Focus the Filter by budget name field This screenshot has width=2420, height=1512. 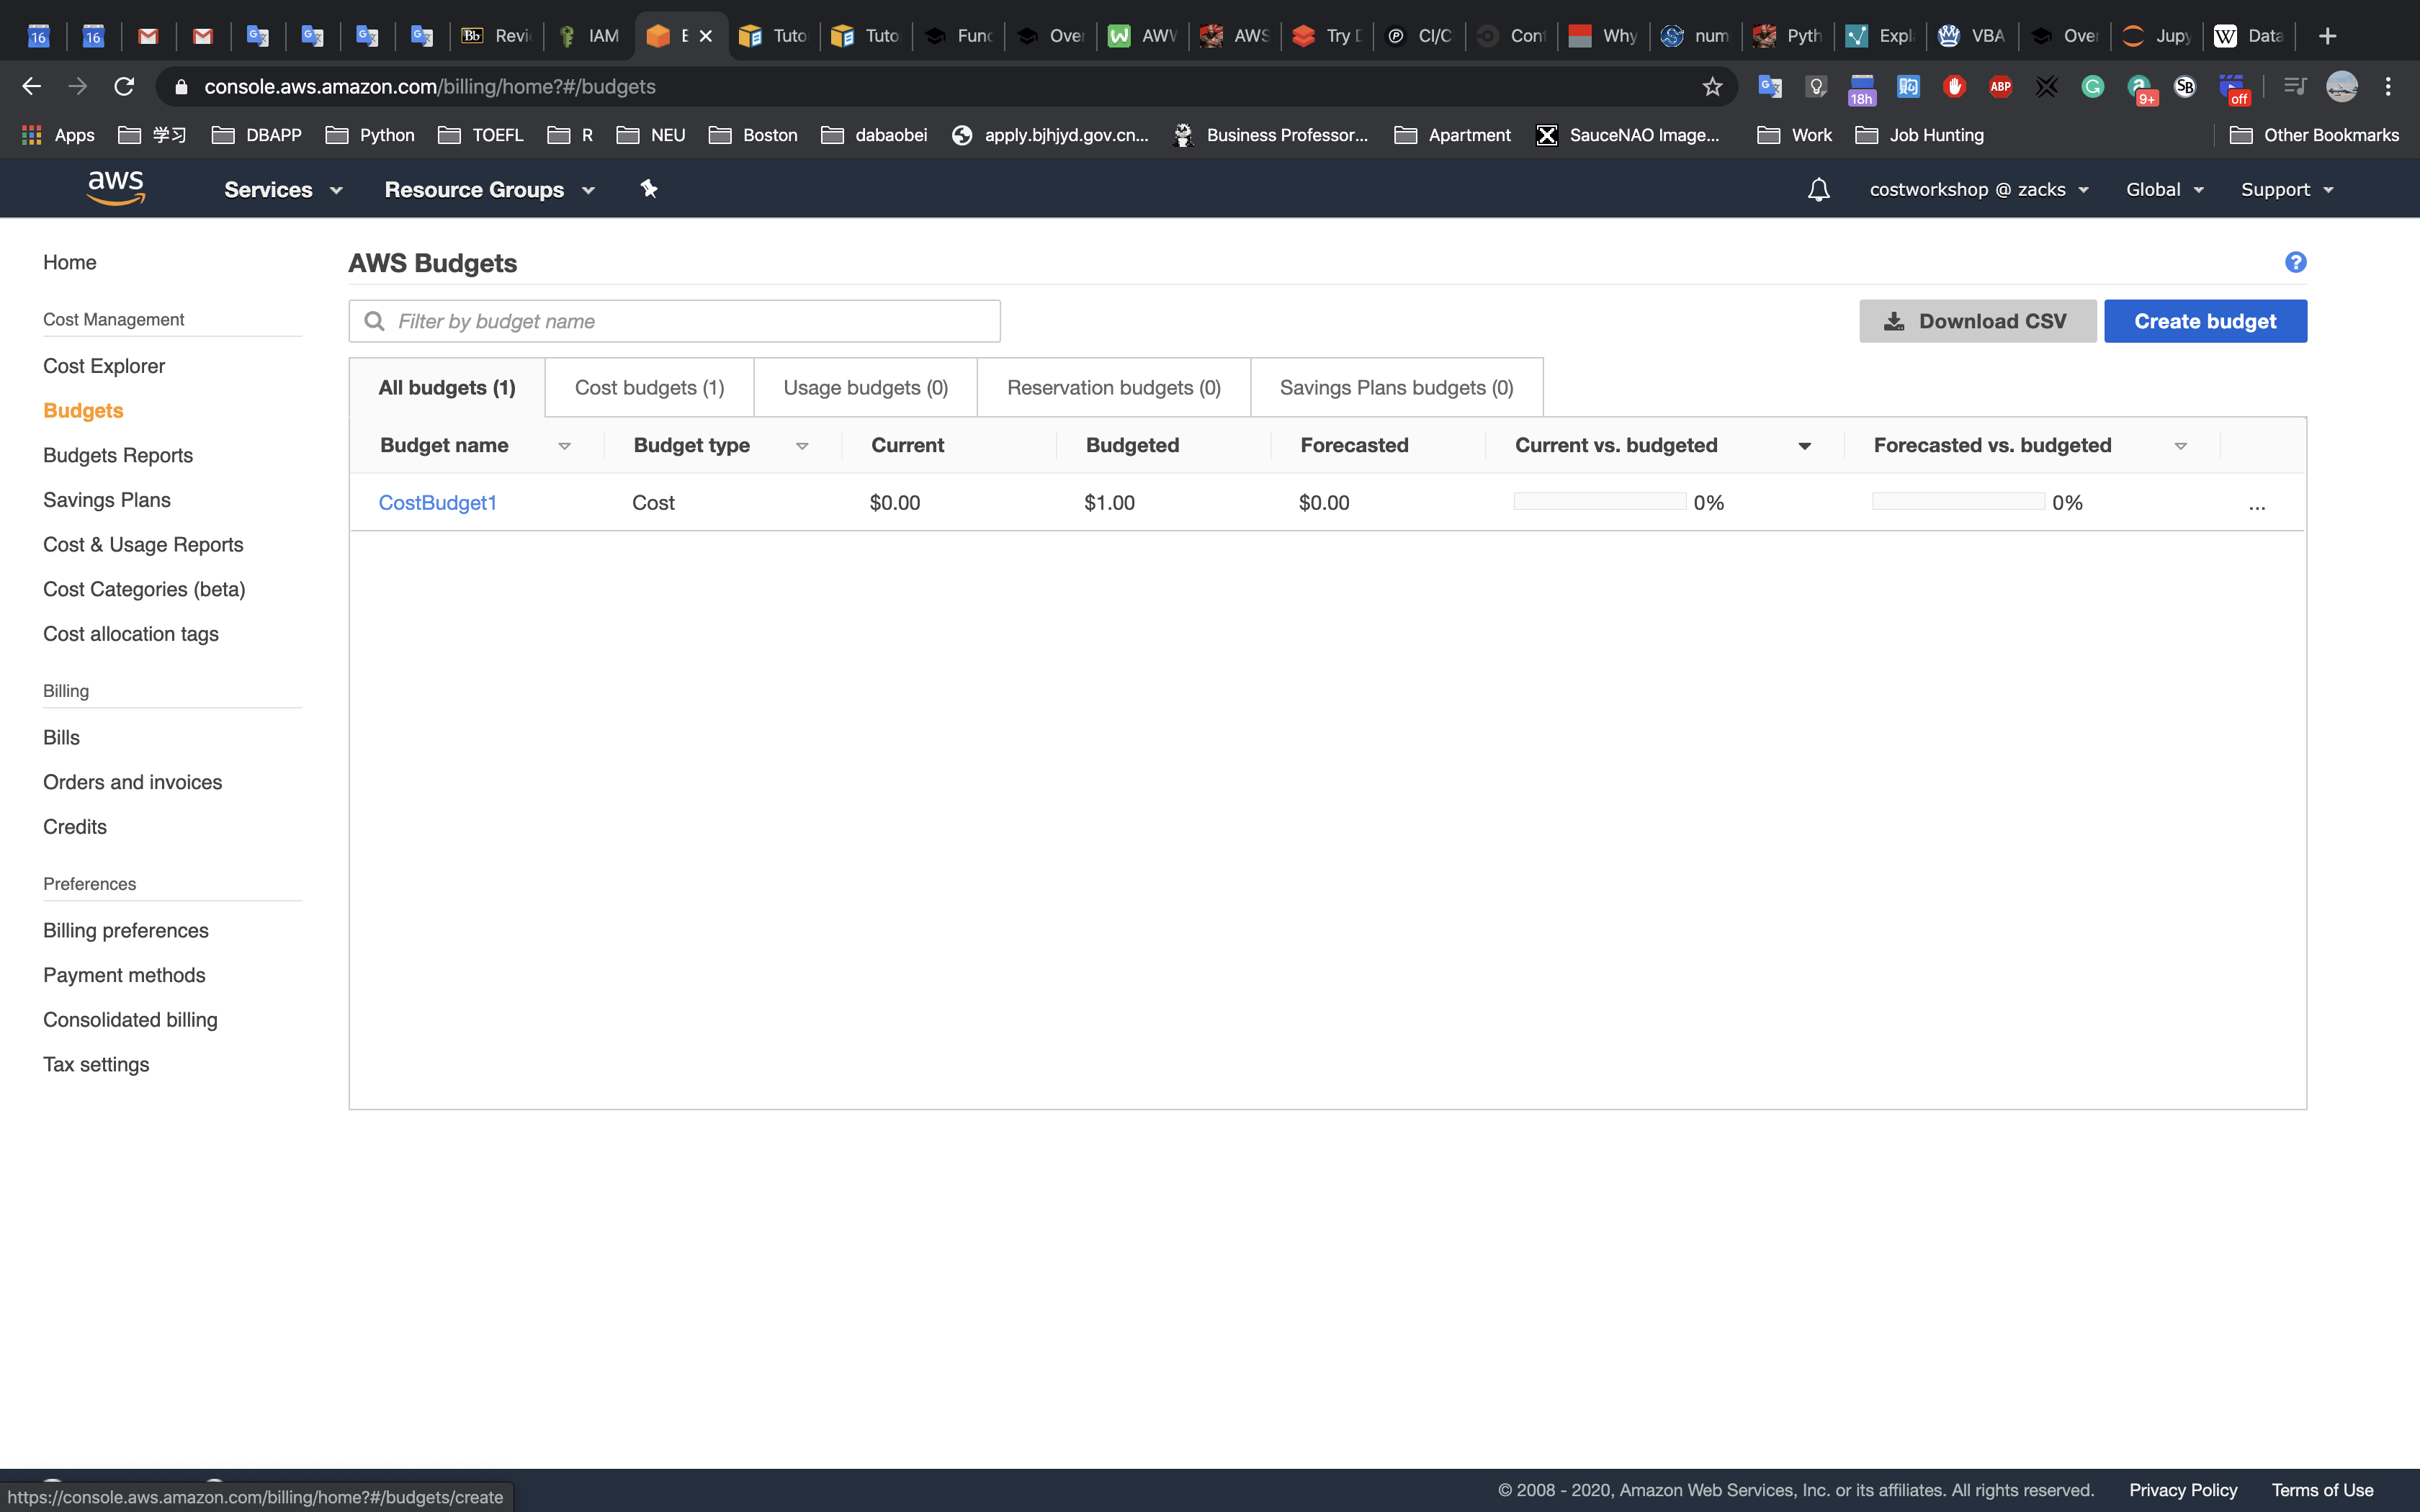coord(690,321)
